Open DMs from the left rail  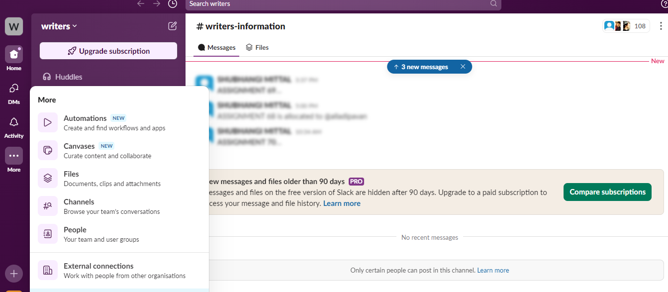[14, 89]
